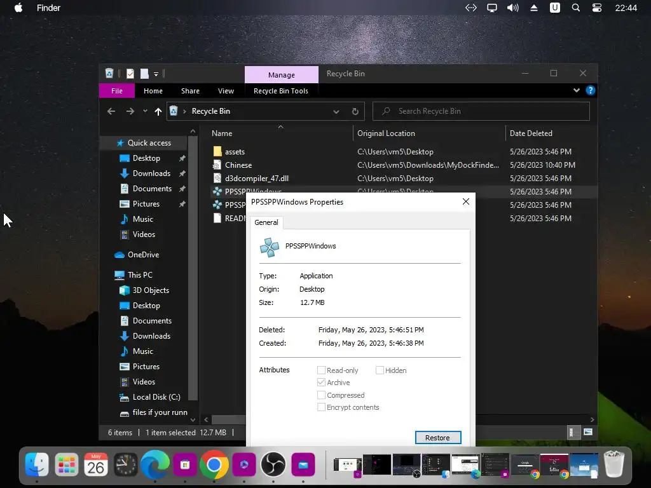Close the PPSSPPWindows Properties dialog
Viewport: 651px width, 488px height.
point(466,201)
